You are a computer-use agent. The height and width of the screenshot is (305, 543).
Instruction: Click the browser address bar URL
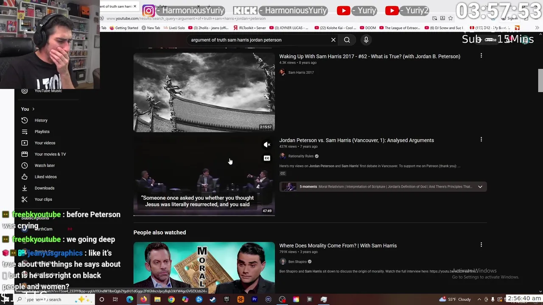pyautogui.click(x=186, y=18)
